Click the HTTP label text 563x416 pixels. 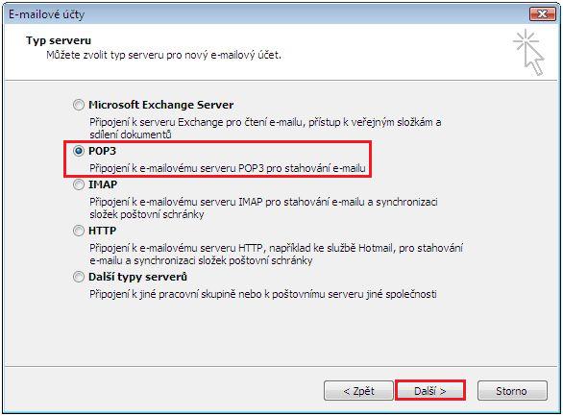click(x=103, y=231)
